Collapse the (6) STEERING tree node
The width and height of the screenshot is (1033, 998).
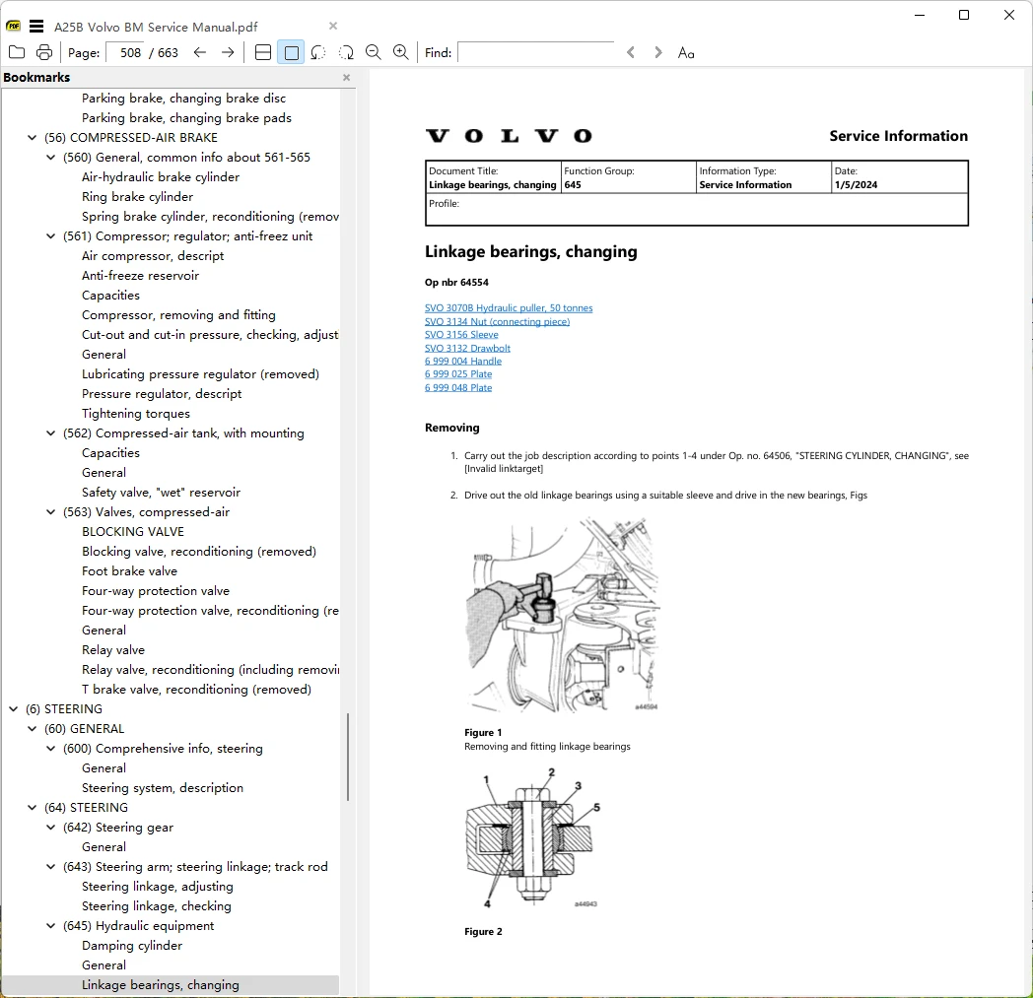coord(13,709)
